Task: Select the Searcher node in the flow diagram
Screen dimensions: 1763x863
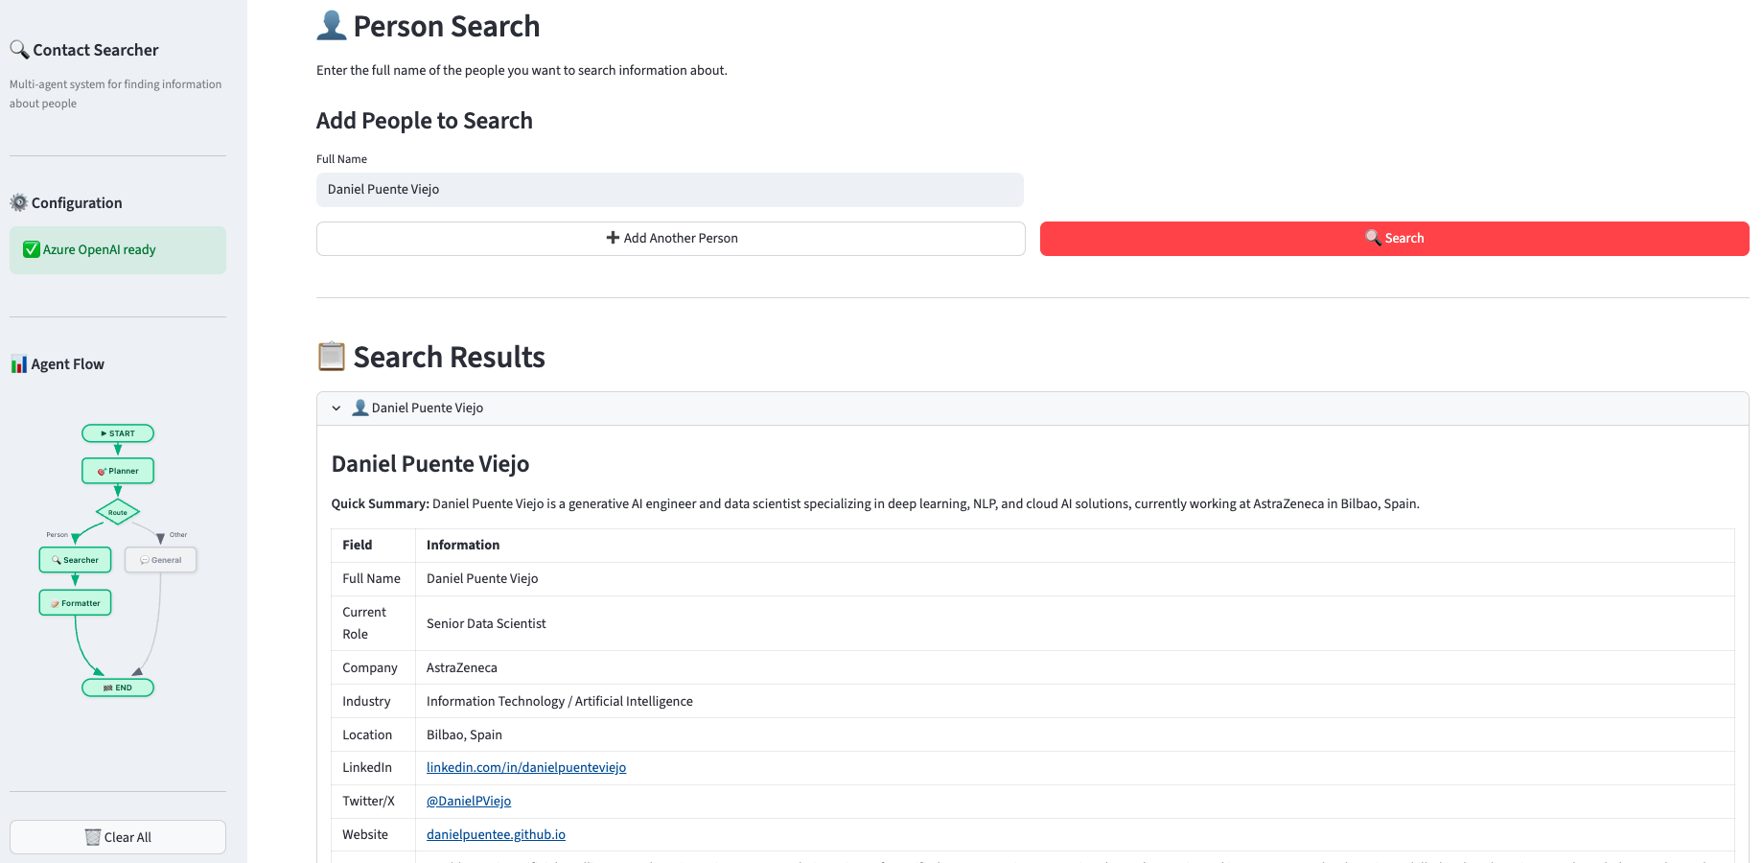Action: click(x=74, y=559)
